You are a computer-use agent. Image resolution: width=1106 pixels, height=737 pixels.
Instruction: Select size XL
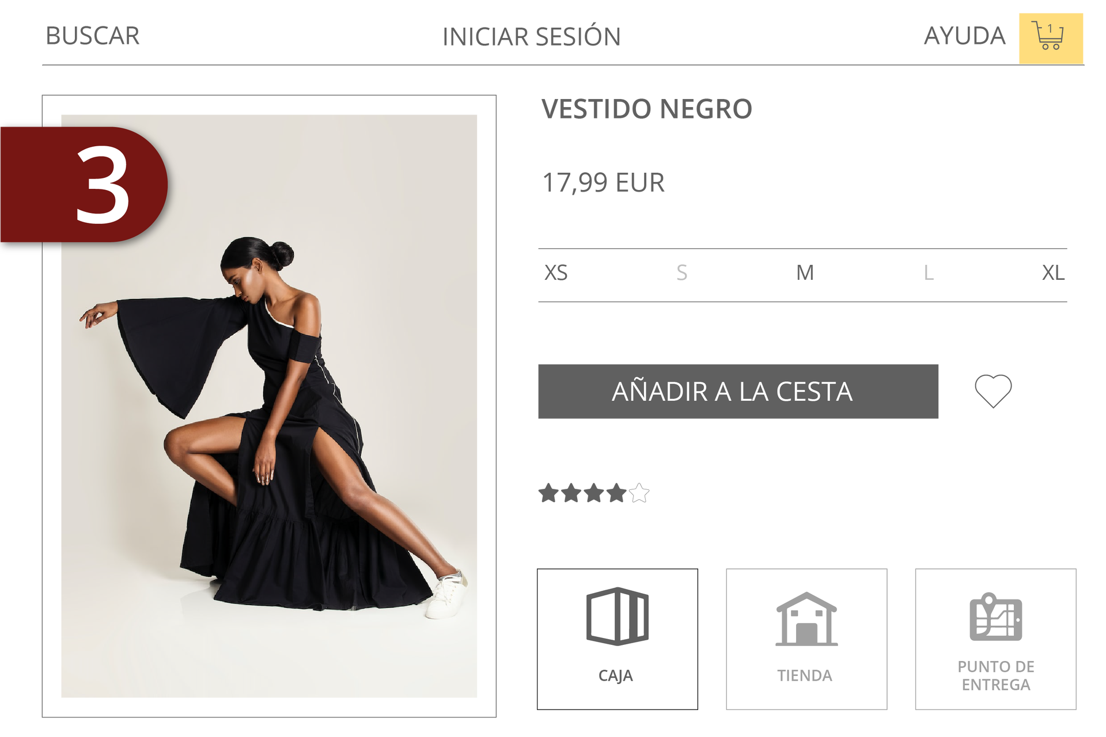(1053, 273)
